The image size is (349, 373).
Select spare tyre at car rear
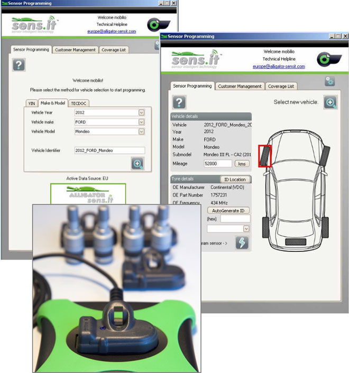296,242
